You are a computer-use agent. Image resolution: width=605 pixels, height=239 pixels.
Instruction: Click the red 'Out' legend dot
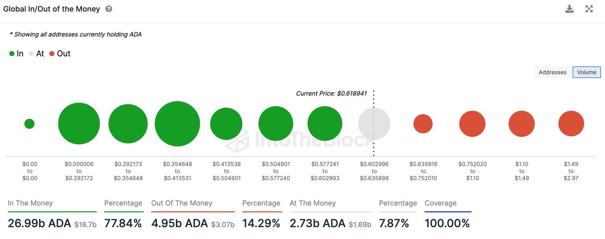click(52, 53)
